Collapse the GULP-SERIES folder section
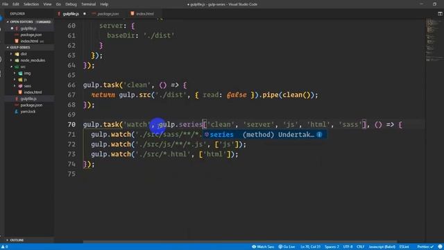This screenshot has width=444, height=250. [x=28, y=47]
